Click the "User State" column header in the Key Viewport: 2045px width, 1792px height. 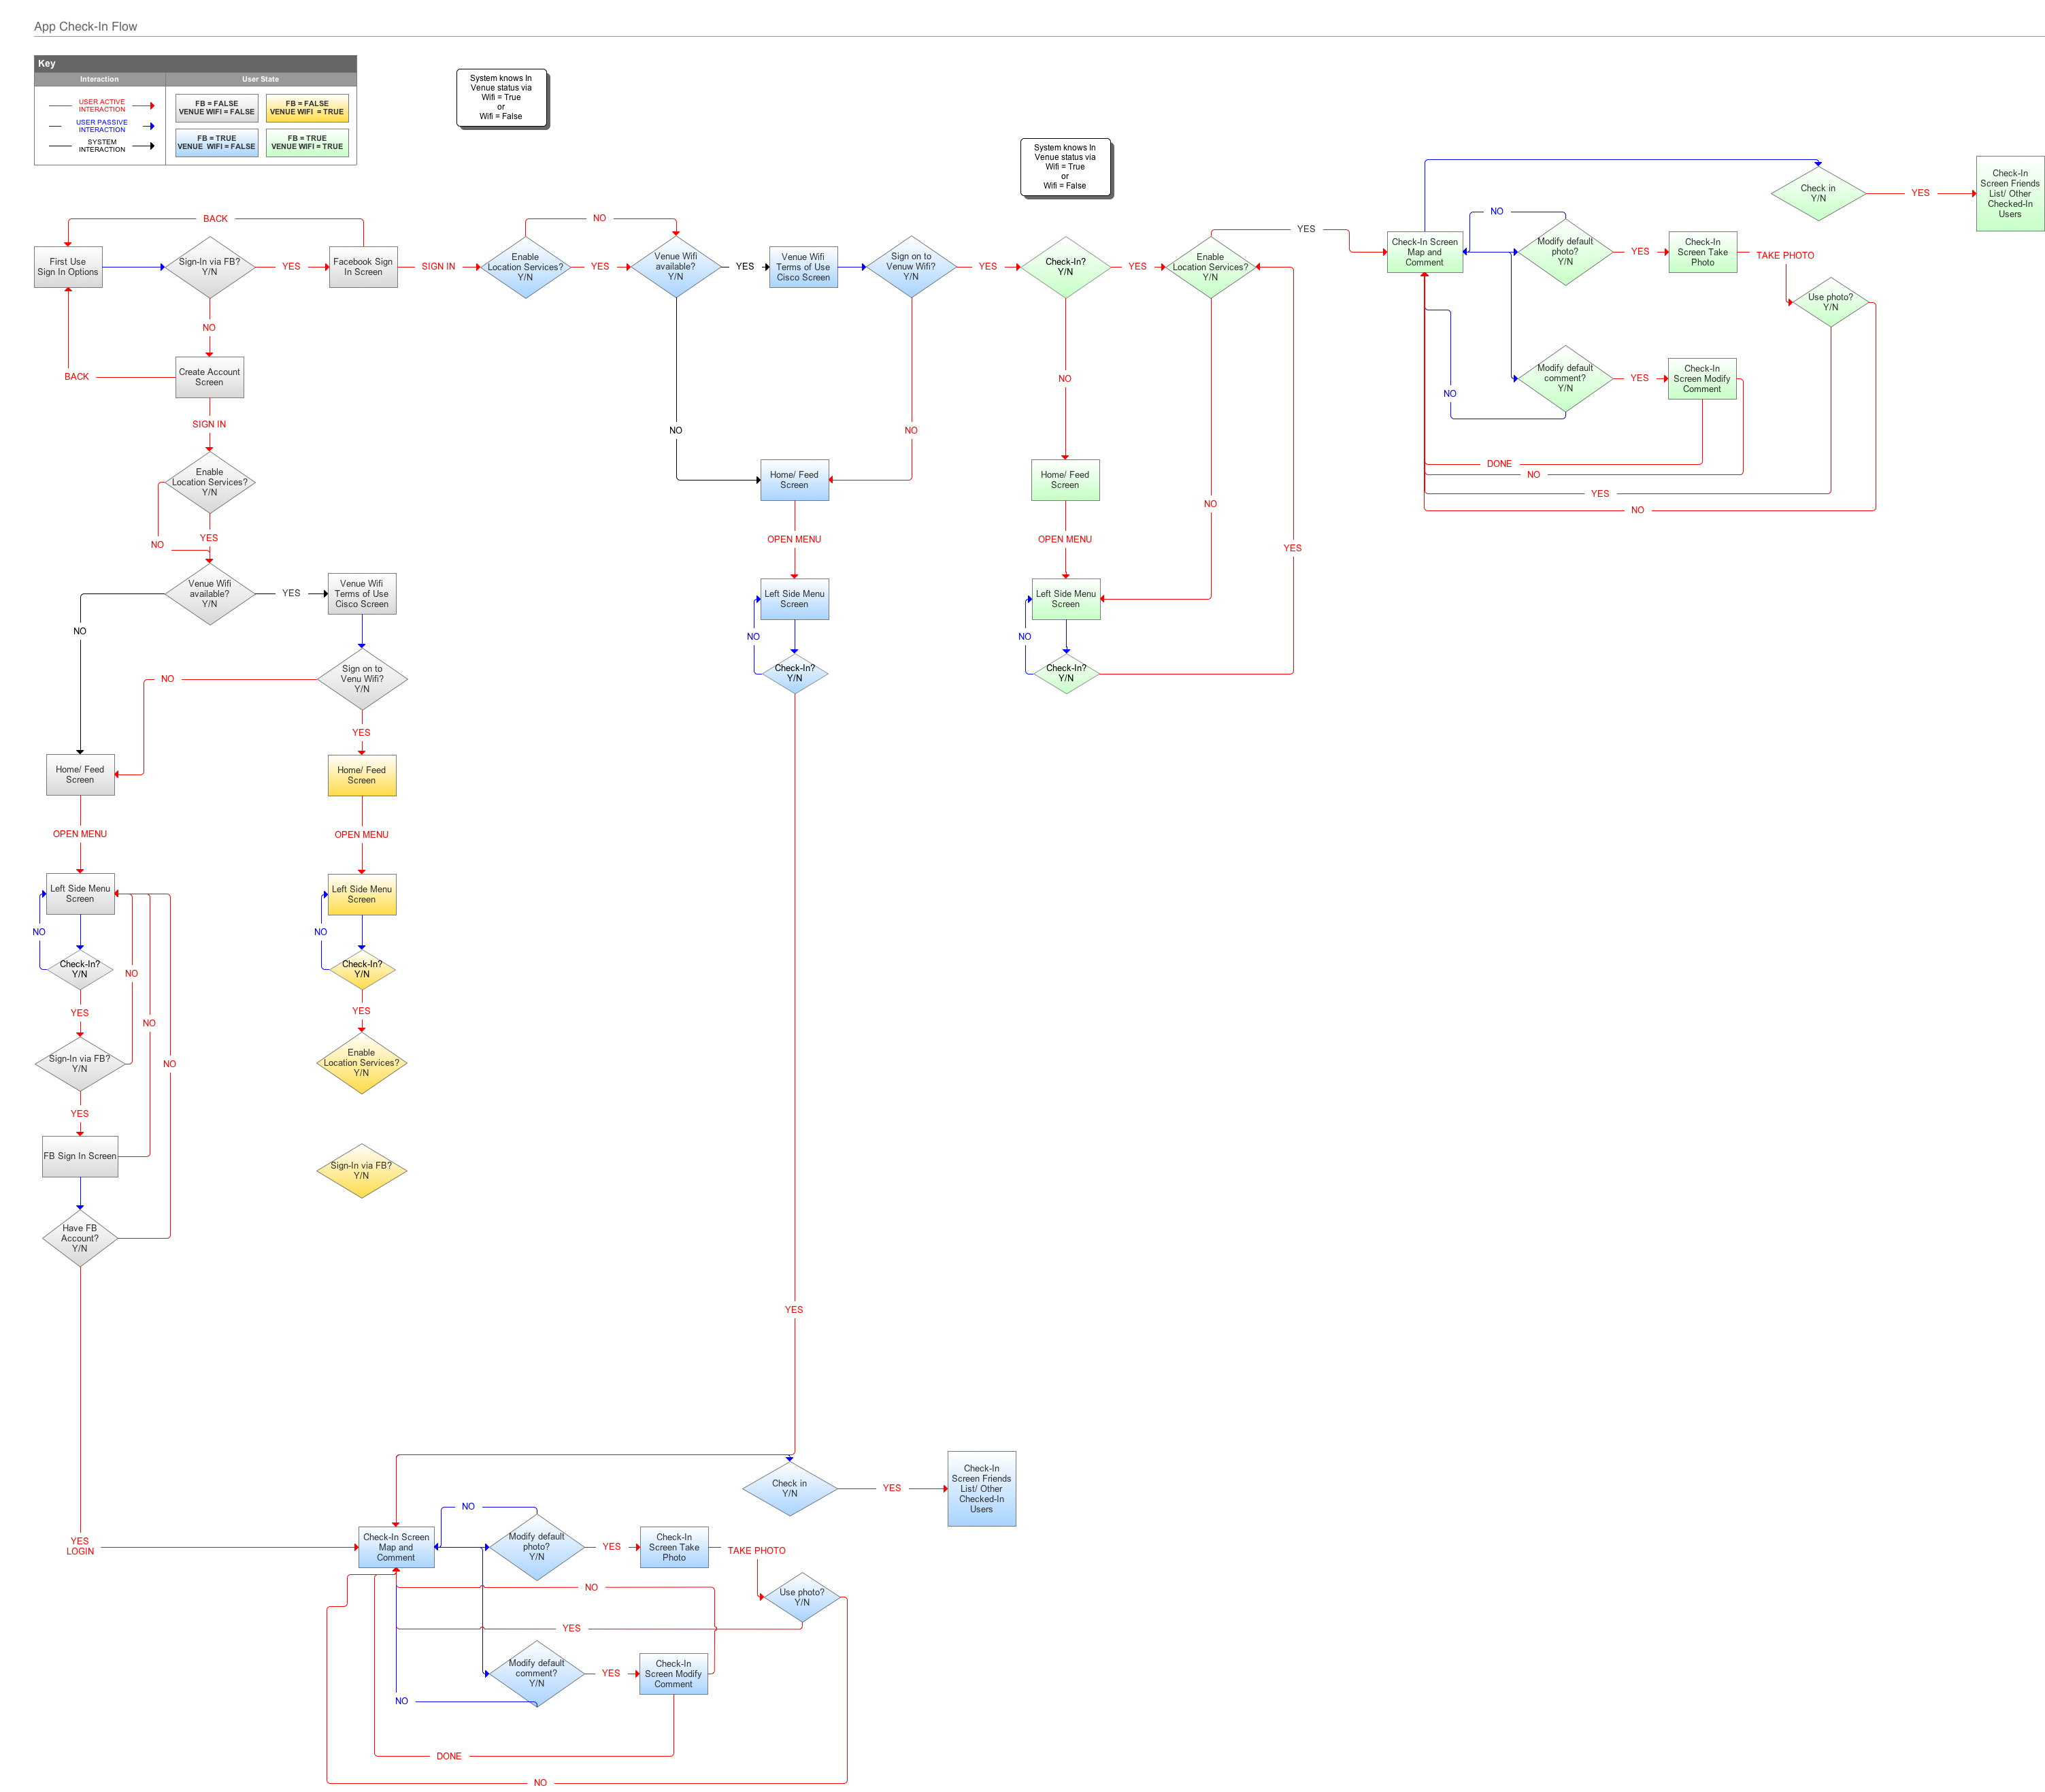click(261, 79)
